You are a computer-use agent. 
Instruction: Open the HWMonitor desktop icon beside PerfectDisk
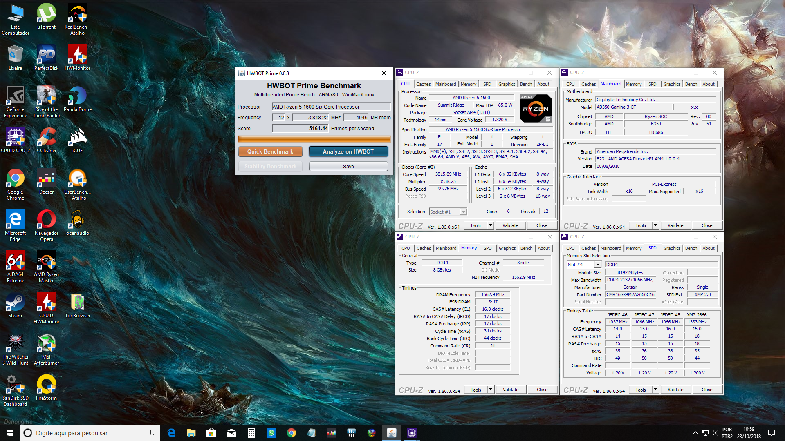[x=77, y=58]
